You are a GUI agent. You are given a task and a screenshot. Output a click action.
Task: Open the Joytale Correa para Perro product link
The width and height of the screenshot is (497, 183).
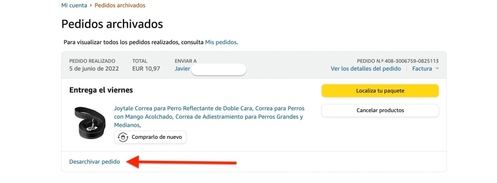[209, 116]
